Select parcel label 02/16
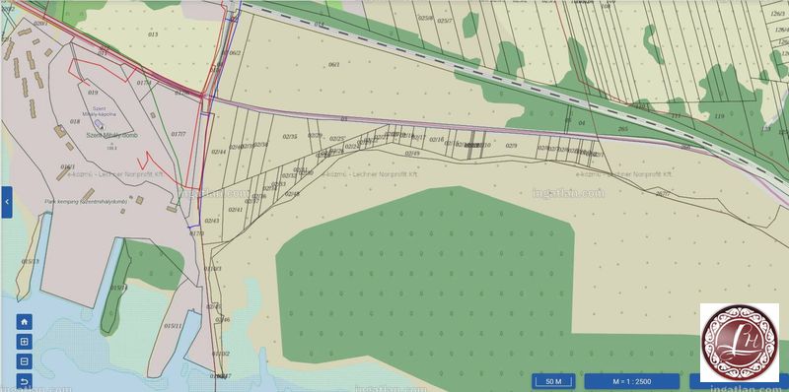 pyautogui.click(x=437, y=140)
